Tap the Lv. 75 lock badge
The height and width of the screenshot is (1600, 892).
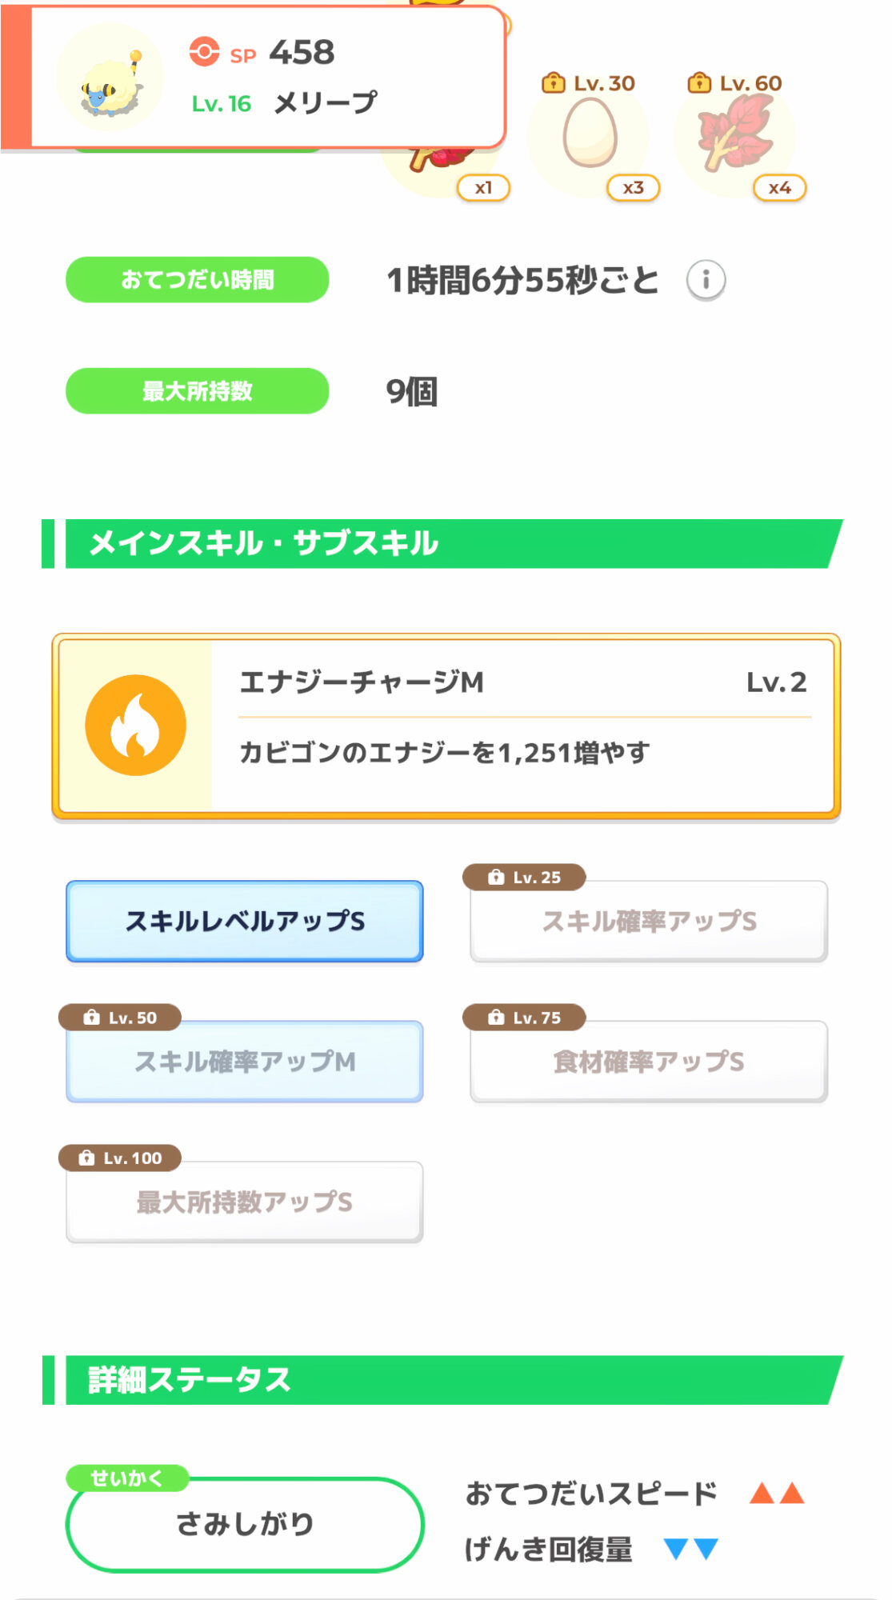[525, 1018]
